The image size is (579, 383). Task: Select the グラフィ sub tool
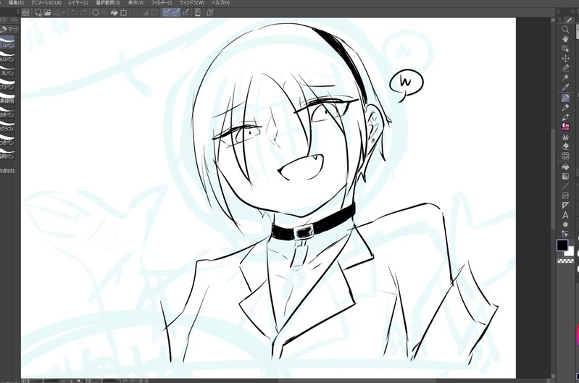click(x=7, y=125)
